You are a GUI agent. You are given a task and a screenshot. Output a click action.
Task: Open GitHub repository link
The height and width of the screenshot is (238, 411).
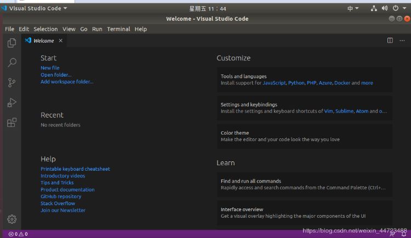(x=61, y=196)
